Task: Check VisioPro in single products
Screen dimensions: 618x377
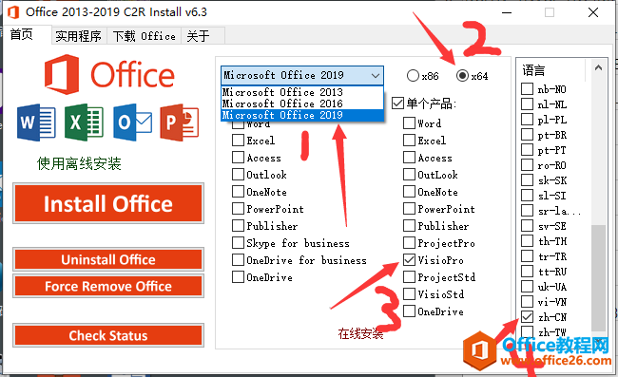Action: click(x=409, y=260)
